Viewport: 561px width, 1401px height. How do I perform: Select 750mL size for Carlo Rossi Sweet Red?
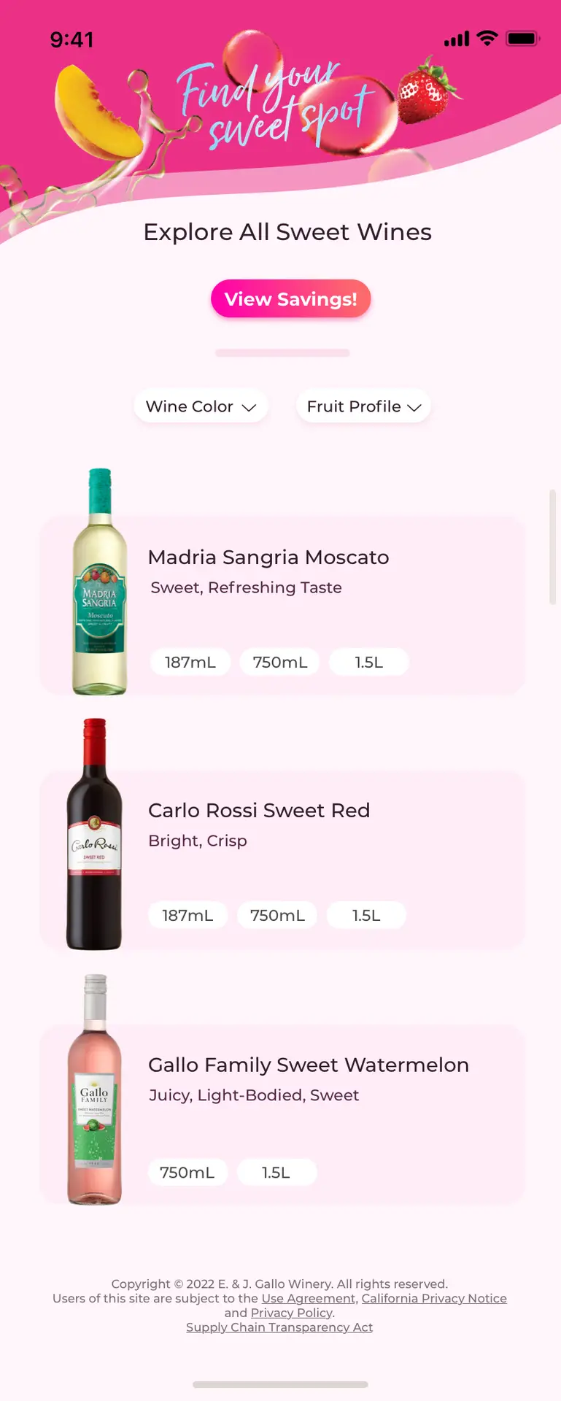point(277,915)
